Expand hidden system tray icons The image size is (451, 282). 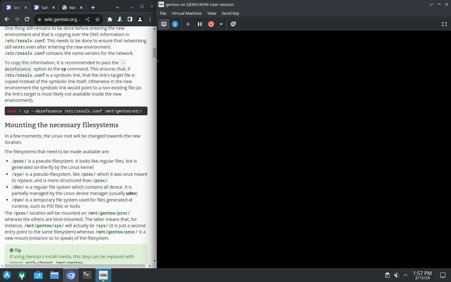[x=406, y=275]
